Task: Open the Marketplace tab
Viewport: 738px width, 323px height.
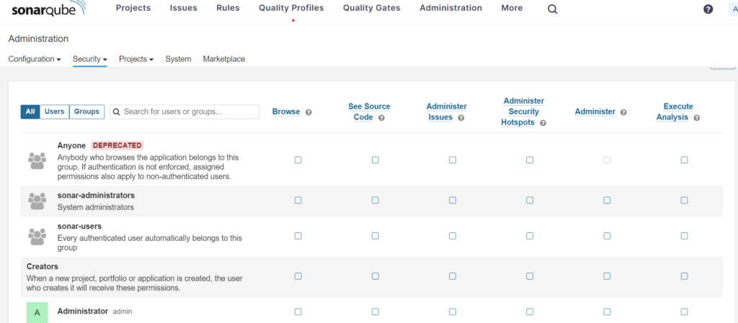Action: coord(224,59)
